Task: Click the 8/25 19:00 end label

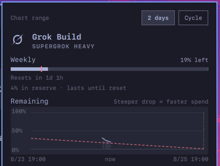Action: [191, 159]
